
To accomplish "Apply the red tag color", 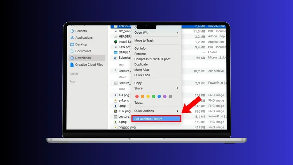I will 137,96.
